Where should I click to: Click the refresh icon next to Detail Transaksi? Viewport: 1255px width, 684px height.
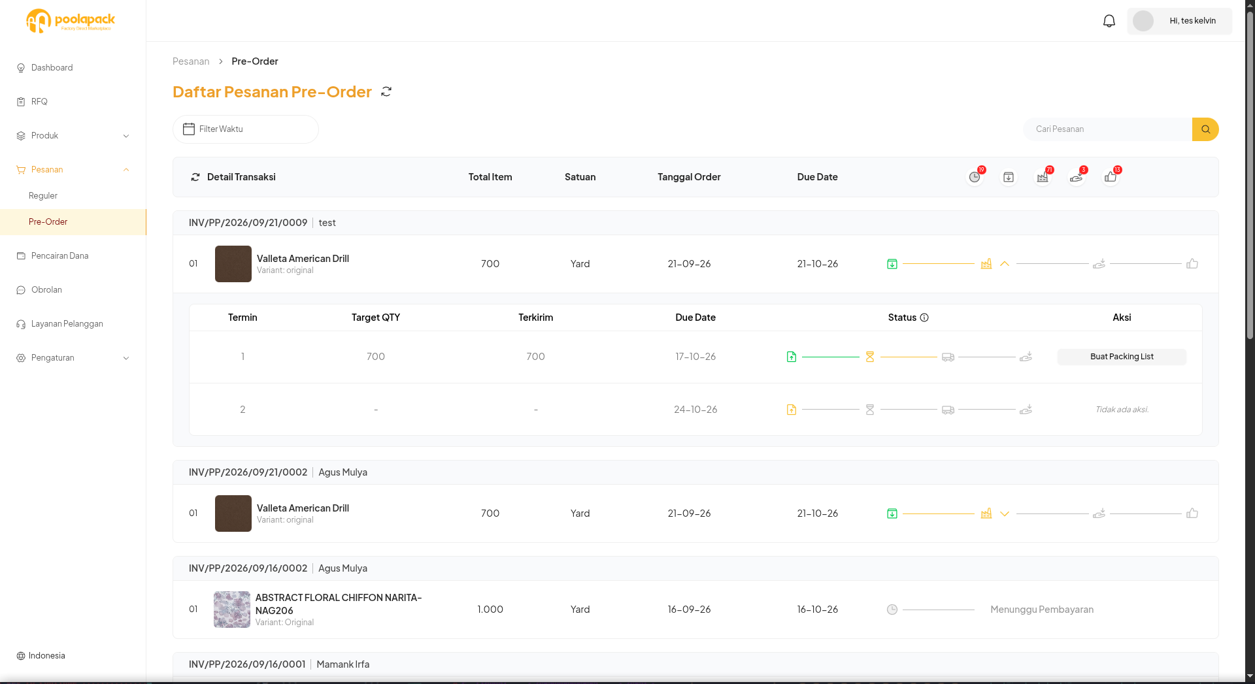195,177
